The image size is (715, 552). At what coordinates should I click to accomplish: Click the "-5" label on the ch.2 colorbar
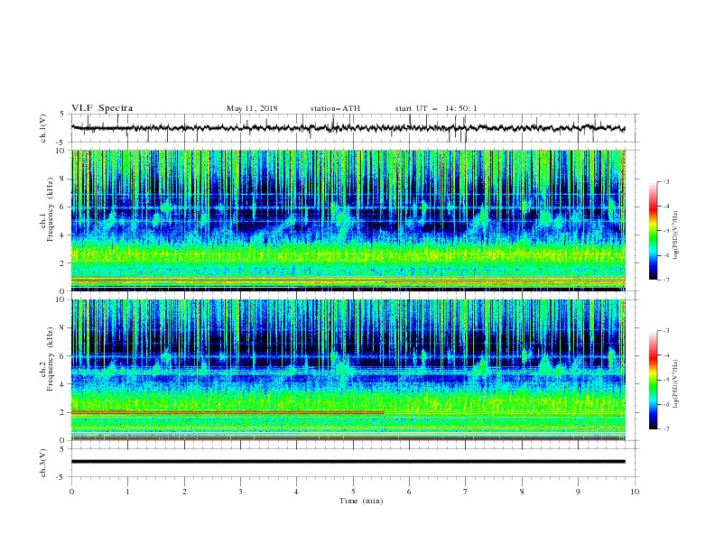point(665,380)
